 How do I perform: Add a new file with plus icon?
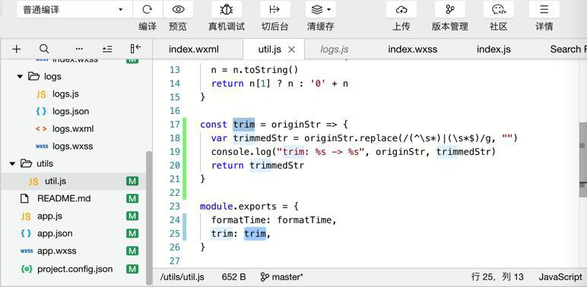(16, 49)
